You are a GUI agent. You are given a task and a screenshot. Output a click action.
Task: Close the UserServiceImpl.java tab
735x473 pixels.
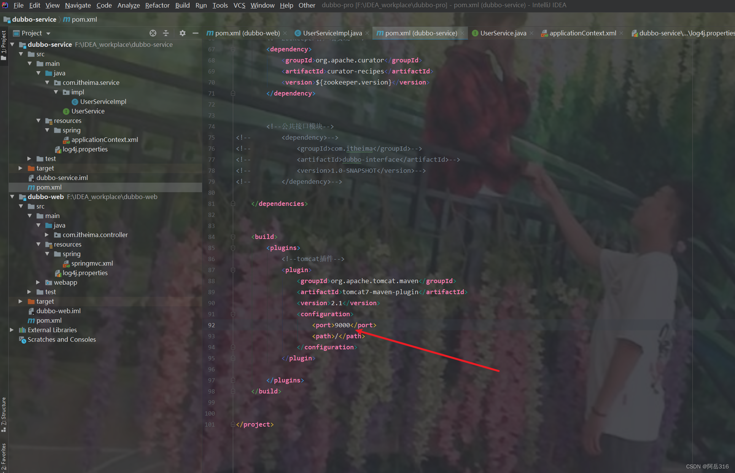click(x=367, y=33)
